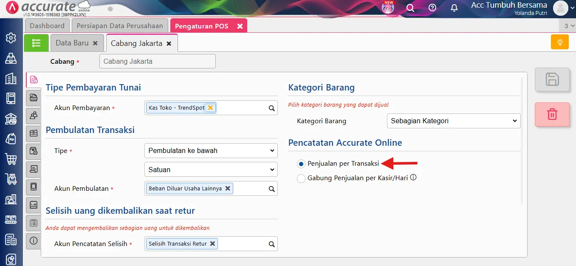Expand the Pembulatan ke bawah dropdown
The image size is (576, 266).
click(x=211, y=150)
